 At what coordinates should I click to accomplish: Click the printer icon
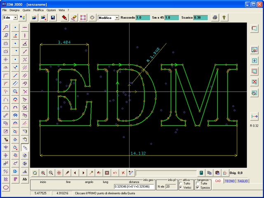click(215, 17)
